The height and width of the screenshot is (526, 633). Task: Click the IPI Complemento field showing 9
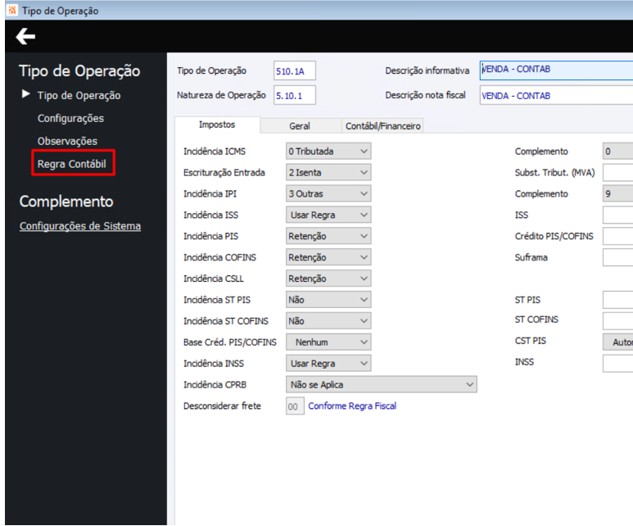[x=617, y=193]
